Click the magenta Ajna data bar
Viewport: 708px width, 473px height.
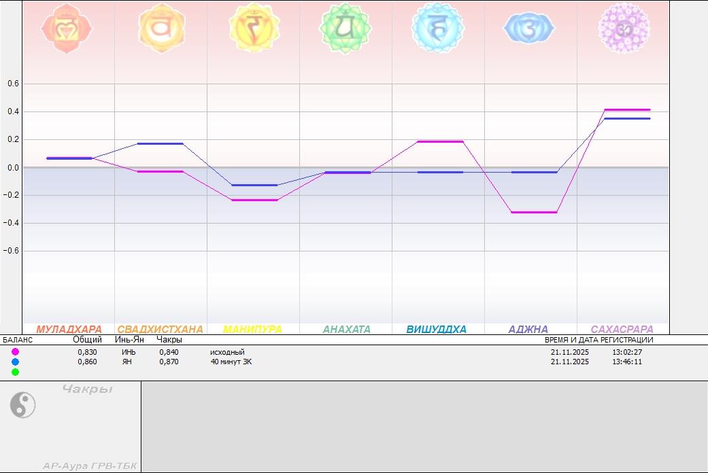[534, 213]
